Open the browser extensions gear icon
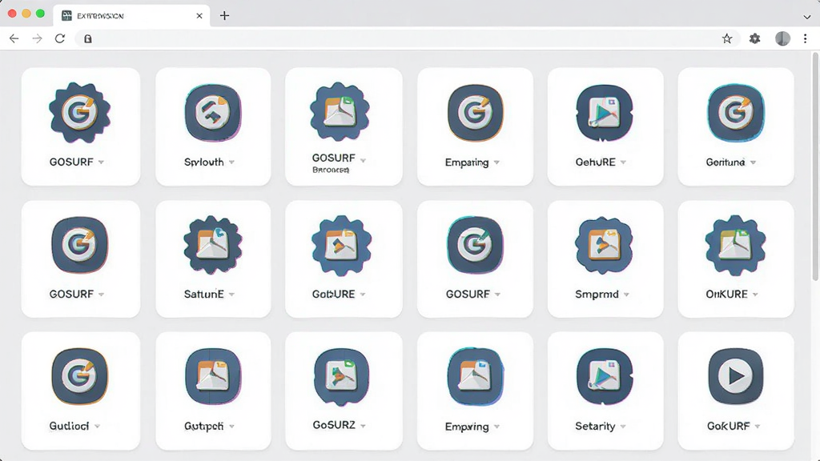This screenshot has width=820, height=461. pyautogui.click(x=754, y=38)
